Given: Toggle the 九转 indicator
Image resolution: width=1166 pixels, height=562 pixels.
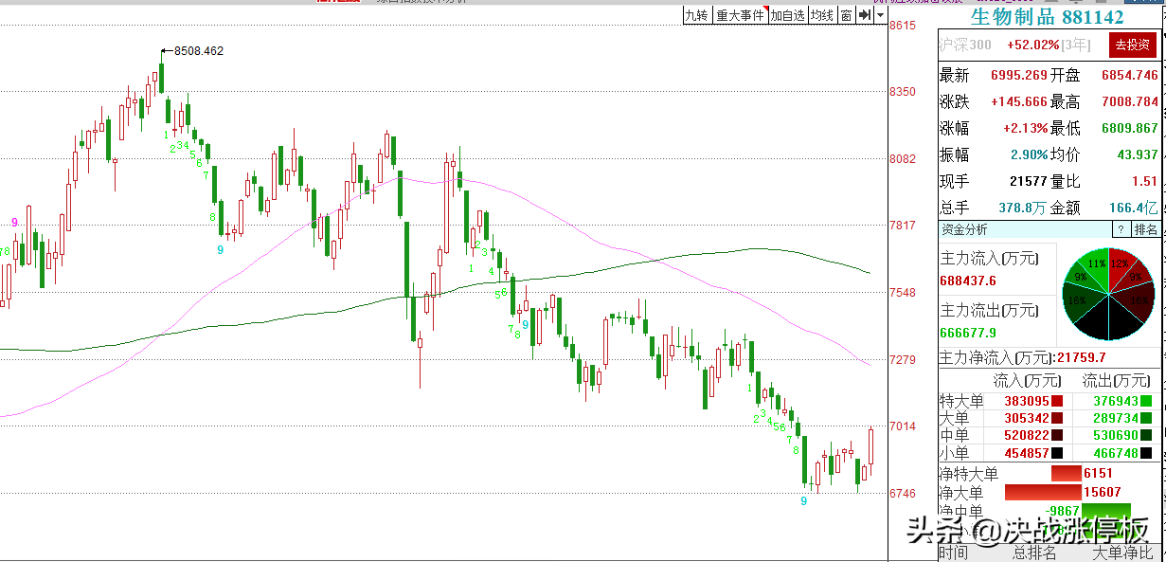Looking at the screenshot, I should click(x=696, y=15).
